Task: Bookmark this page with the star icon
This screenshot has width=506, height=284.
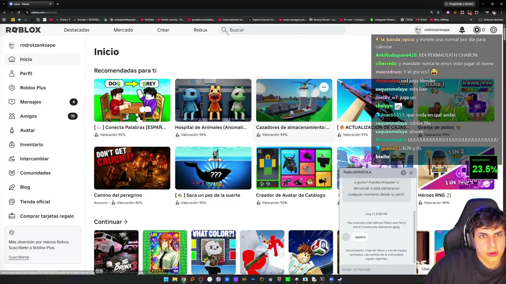Action: [x=438, y=12]
